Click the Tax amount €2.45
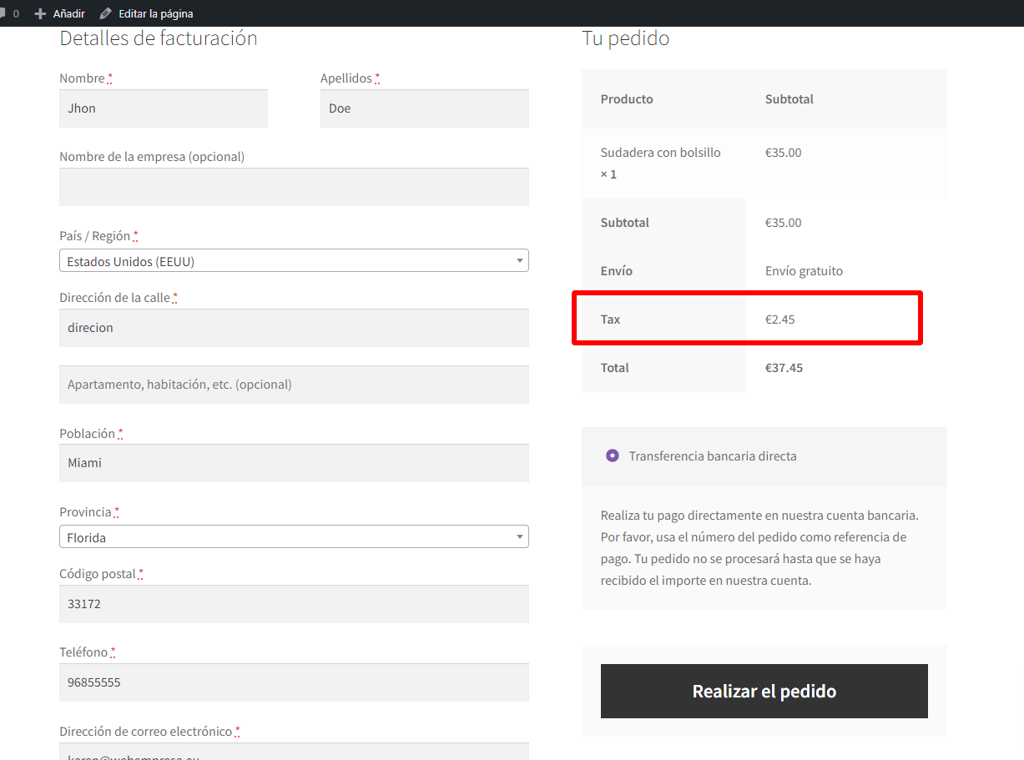The height and width of the screenshot is (760, 1024). coord(780,320)
